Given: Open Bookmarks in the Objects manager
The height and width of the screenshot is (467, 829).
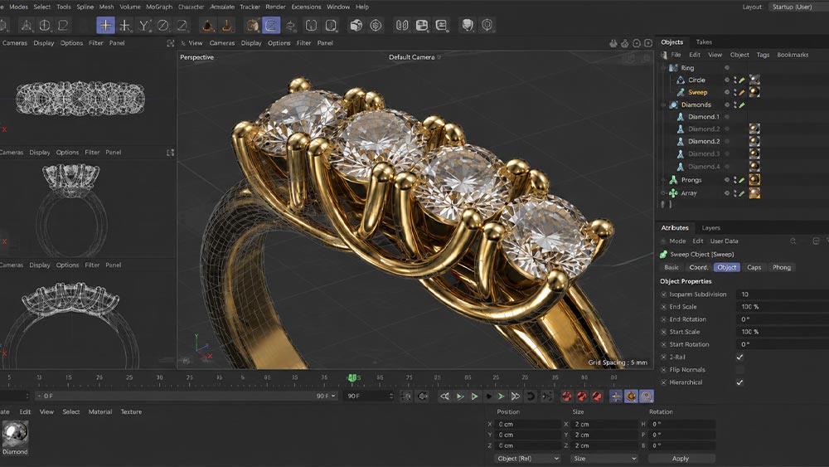Looking at the screenshot, I should point(793,55).
